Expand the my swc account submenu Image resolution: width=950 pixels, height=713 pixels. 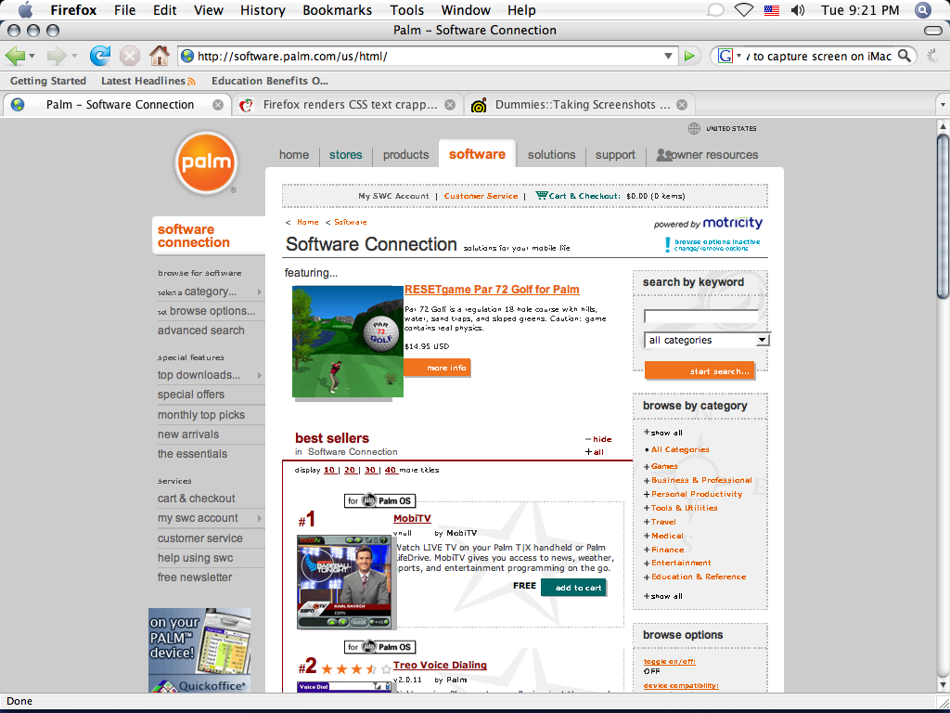[260, 518]
